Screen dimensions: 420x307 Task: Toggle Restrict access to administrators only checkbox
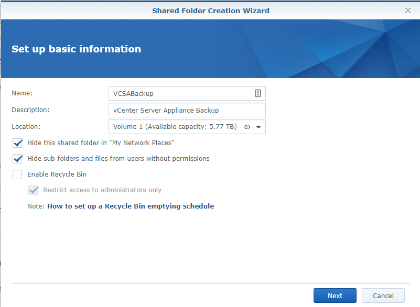[x=34, y=190]
